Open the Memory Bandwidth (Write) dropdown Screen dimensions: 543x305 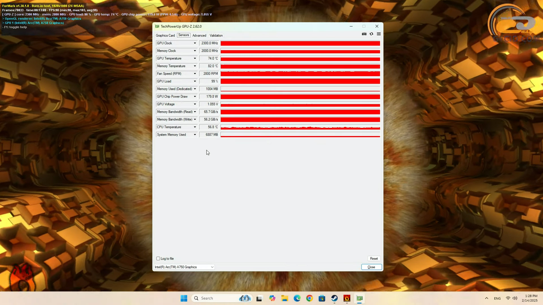click(x=195, y=119)
